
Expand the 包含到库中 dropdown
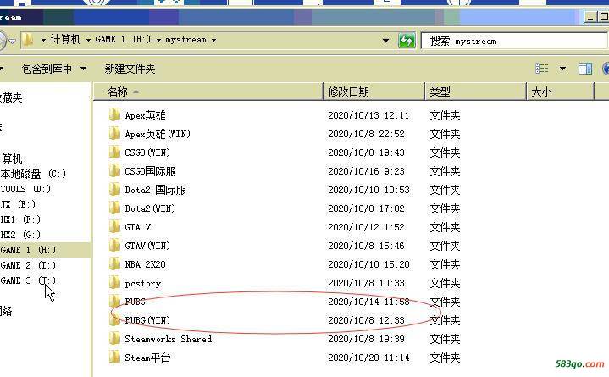[83, 69]
